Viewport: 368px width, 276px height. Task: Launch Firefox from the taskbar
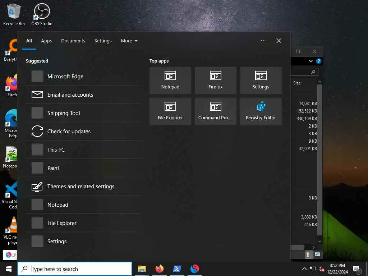159,269
